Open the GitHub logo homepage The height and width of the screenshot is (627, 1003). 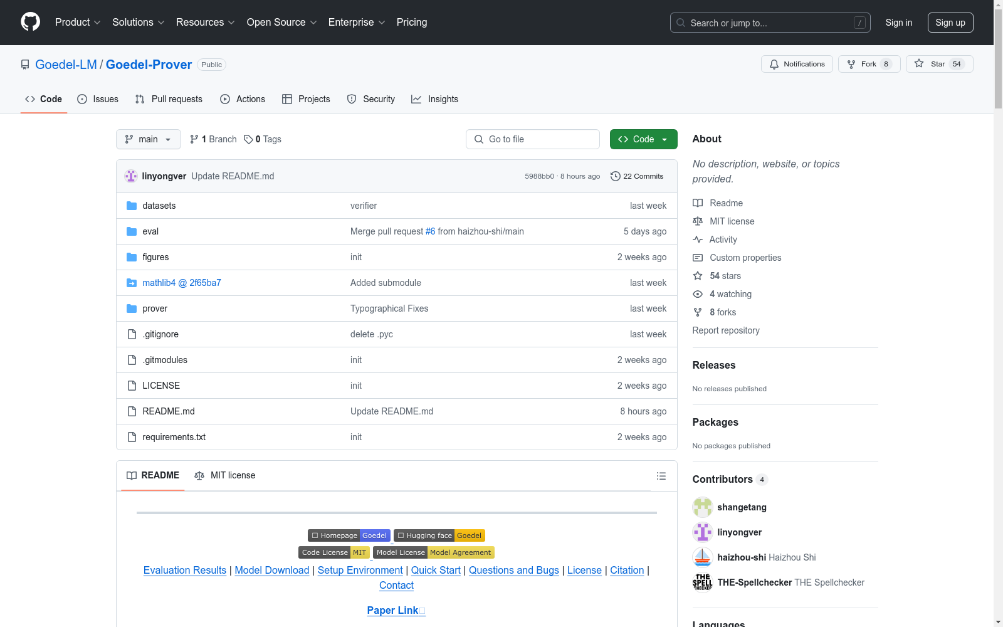(30, 22)
